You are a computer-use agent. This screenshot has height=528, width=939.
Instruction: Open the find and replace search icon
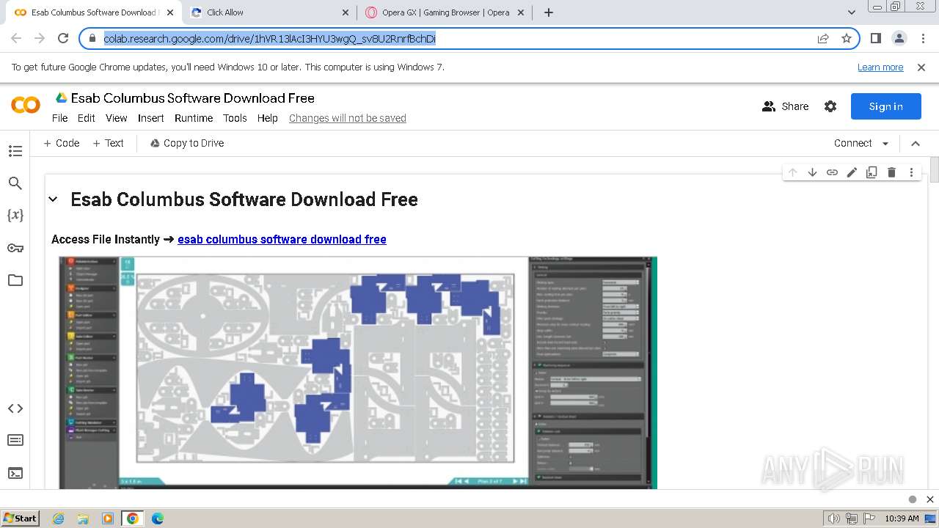click(15, 183)
